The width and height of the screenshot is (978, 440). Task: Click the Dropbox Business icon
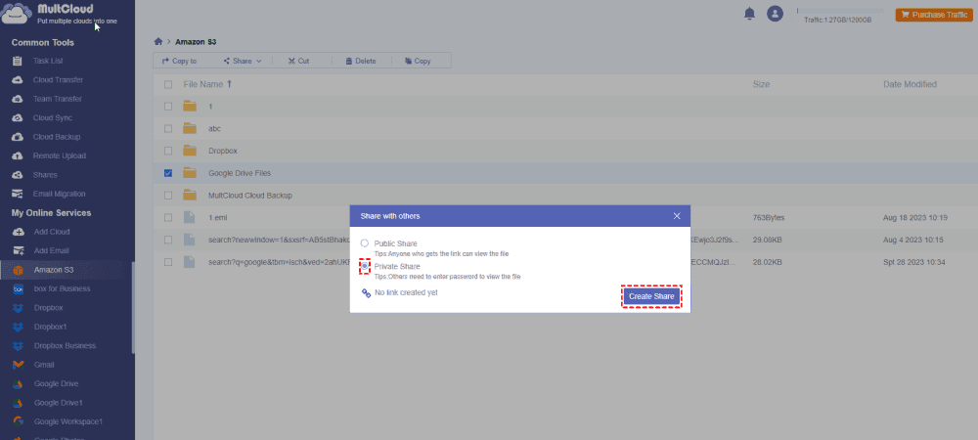19,346
